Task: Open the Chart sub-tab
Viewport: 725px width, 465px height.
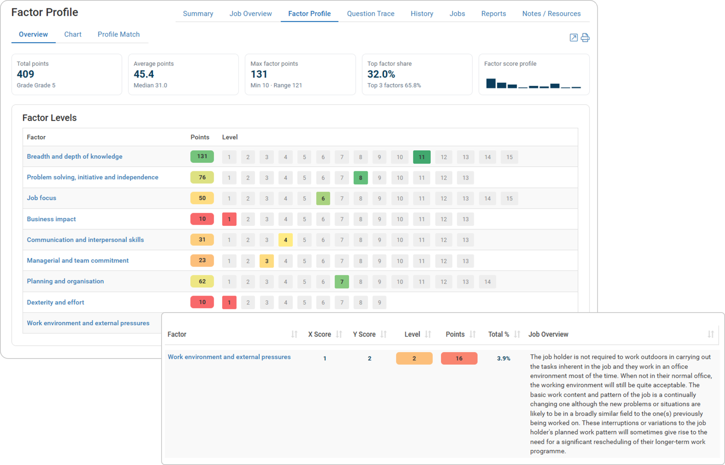Action: point(72,34)
